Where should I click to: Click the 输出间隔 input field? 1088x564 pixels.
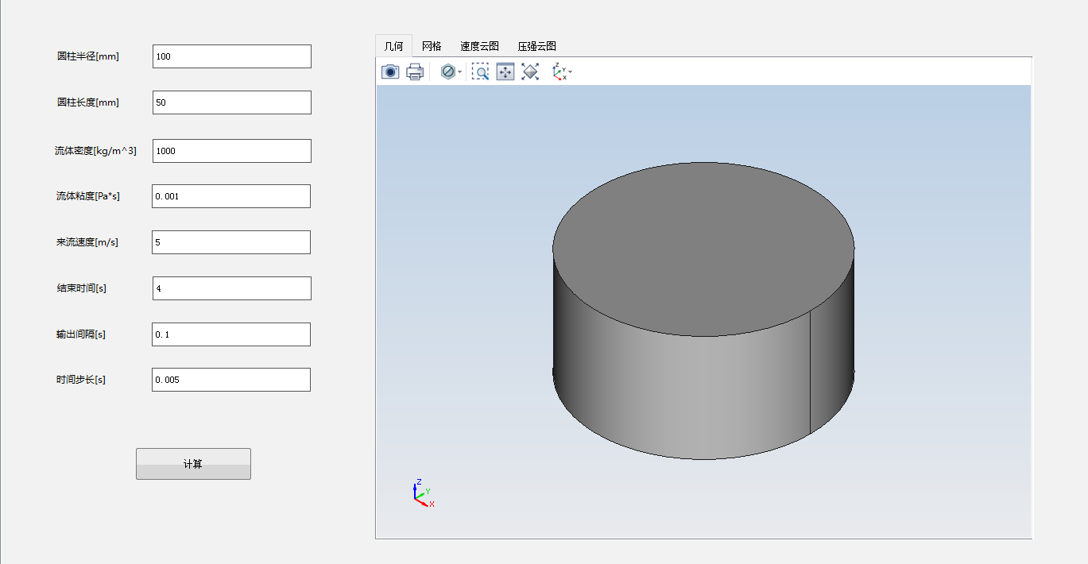231,334
